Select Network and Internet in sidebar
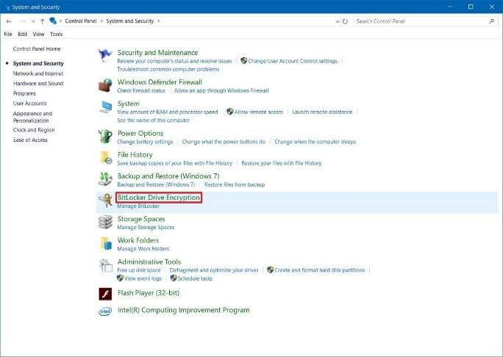The width and height of the screenshot is (503, 357). 38,73
